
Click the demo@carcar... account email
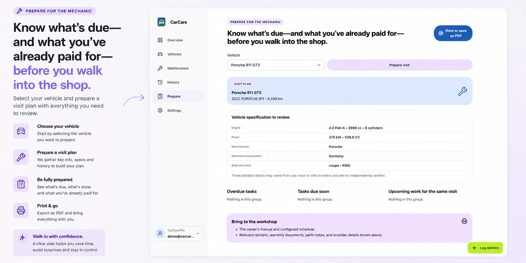click(181, 236)
